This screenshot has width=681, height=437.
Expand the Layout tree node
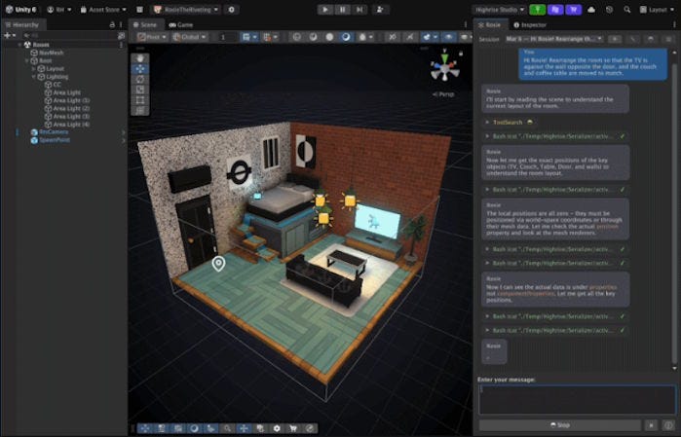(x=34, y=68)
